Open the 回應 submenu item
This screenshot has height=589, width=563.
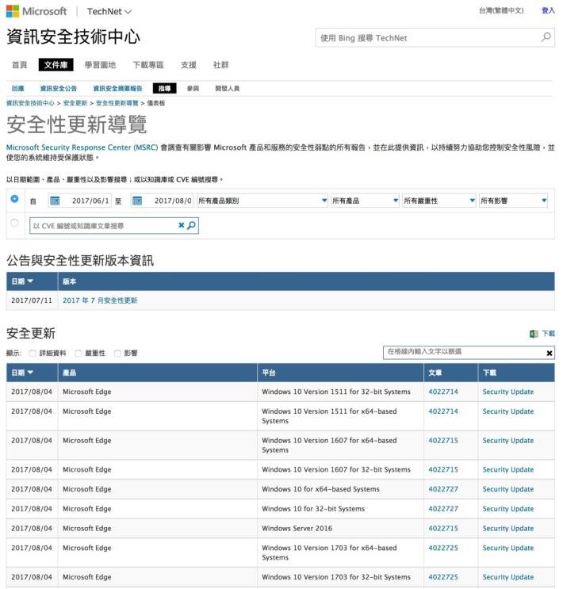tap(17, 88)
